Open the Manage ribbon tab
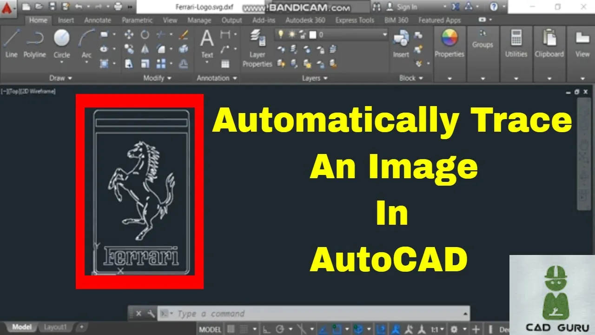This screenshot has width=595, height=335. (x=199, y=20)
